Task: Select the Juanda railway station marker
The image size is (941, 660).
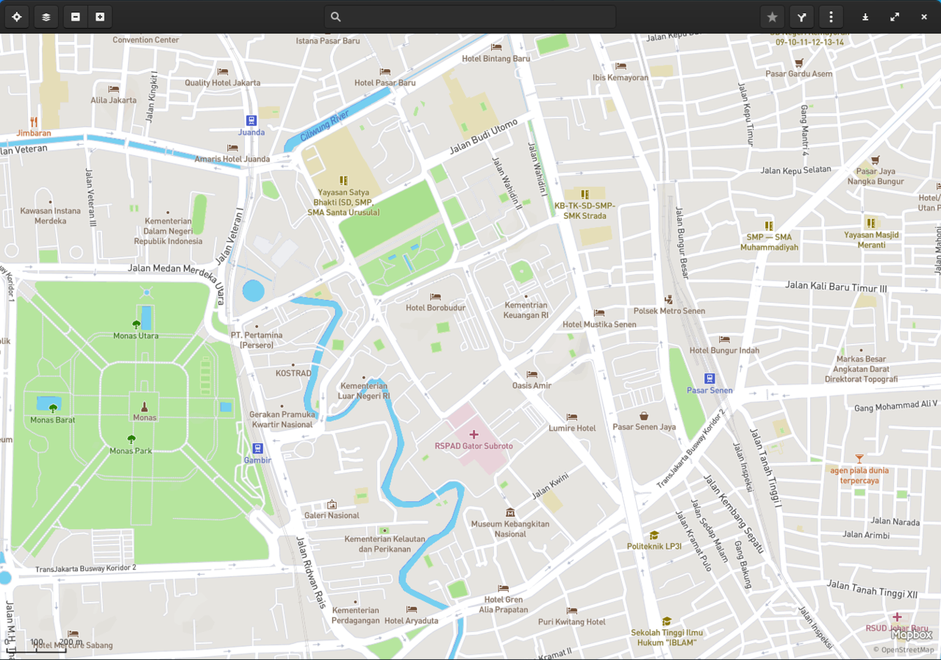Action: [x=251, y=120]
